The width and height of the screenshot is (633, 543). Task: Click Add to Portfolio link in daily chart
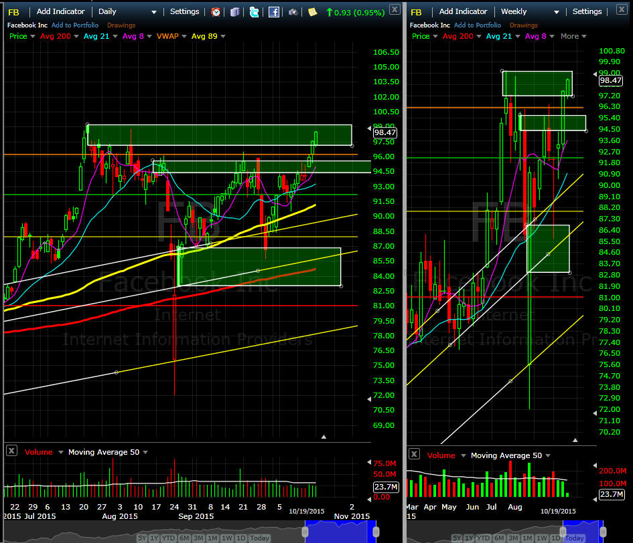tap(75, 25)
